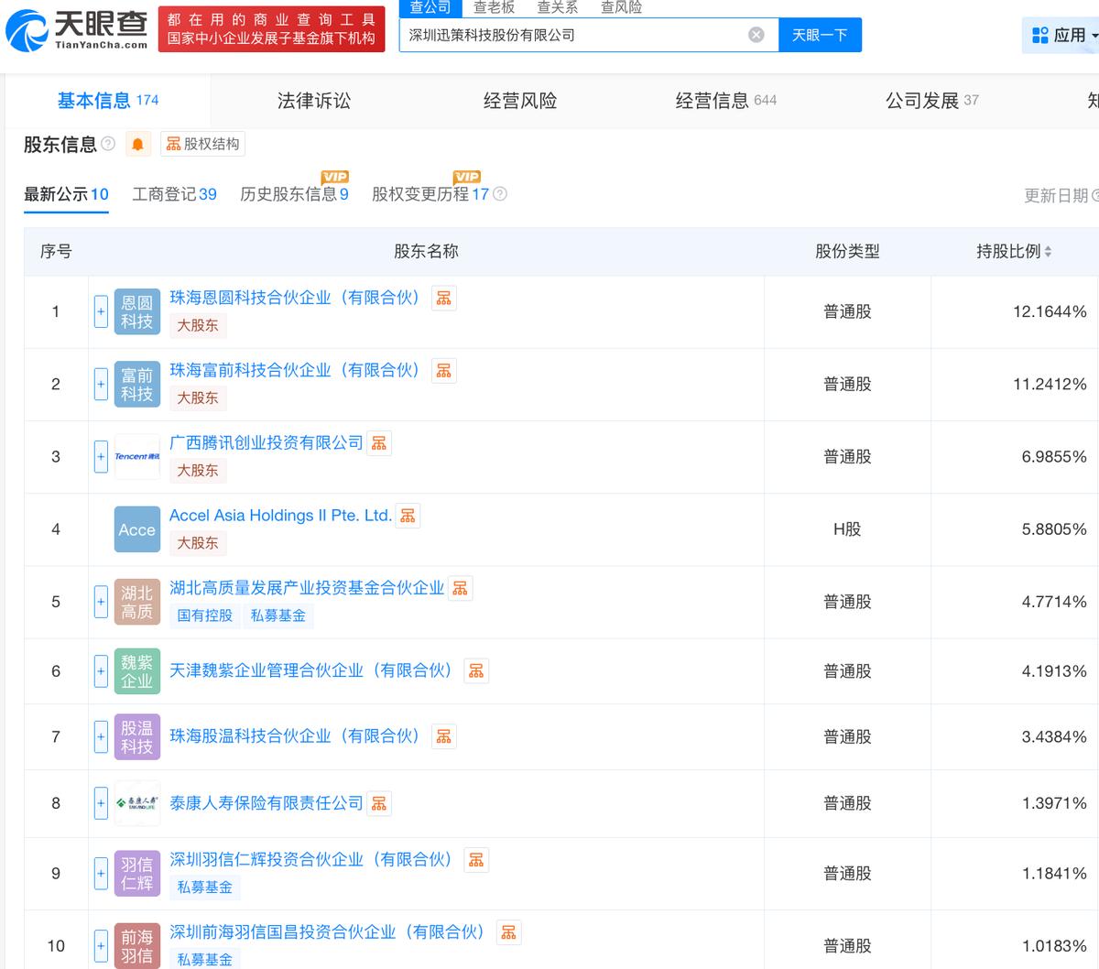Click the TianYanCha logo
The width and height of the screenshot is (1099, 969).
click(77, 30)
